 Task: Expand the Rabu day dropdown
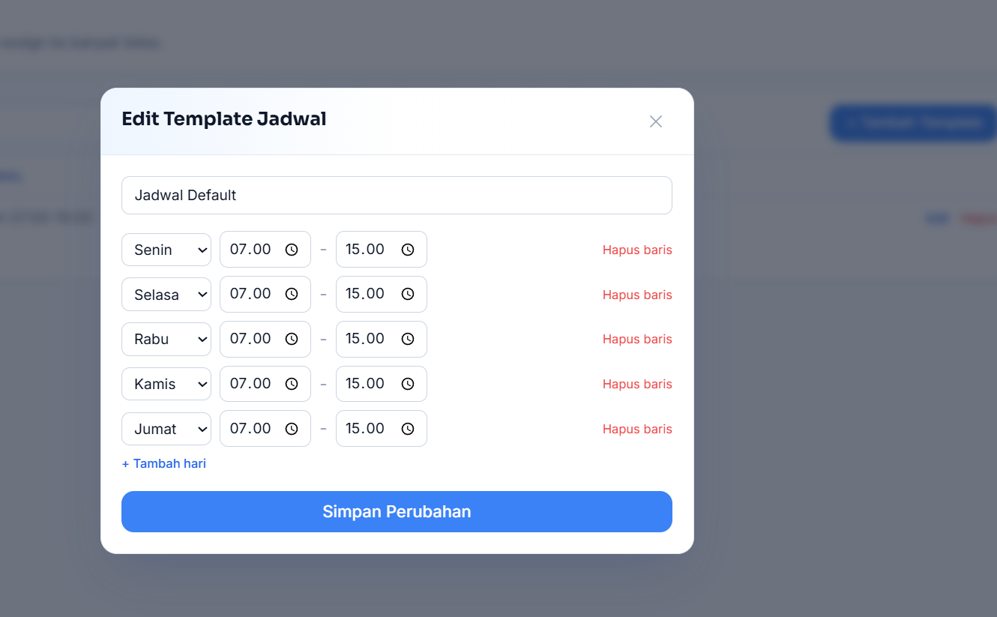click(x=166, y=339)
